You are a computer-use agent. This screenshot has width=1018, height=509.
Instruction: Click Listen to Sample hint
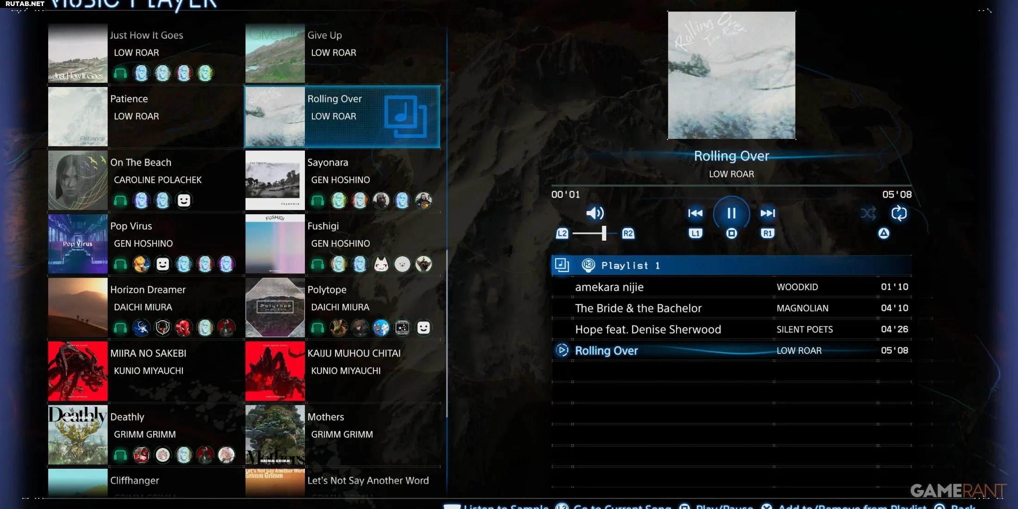pos(497,506)
